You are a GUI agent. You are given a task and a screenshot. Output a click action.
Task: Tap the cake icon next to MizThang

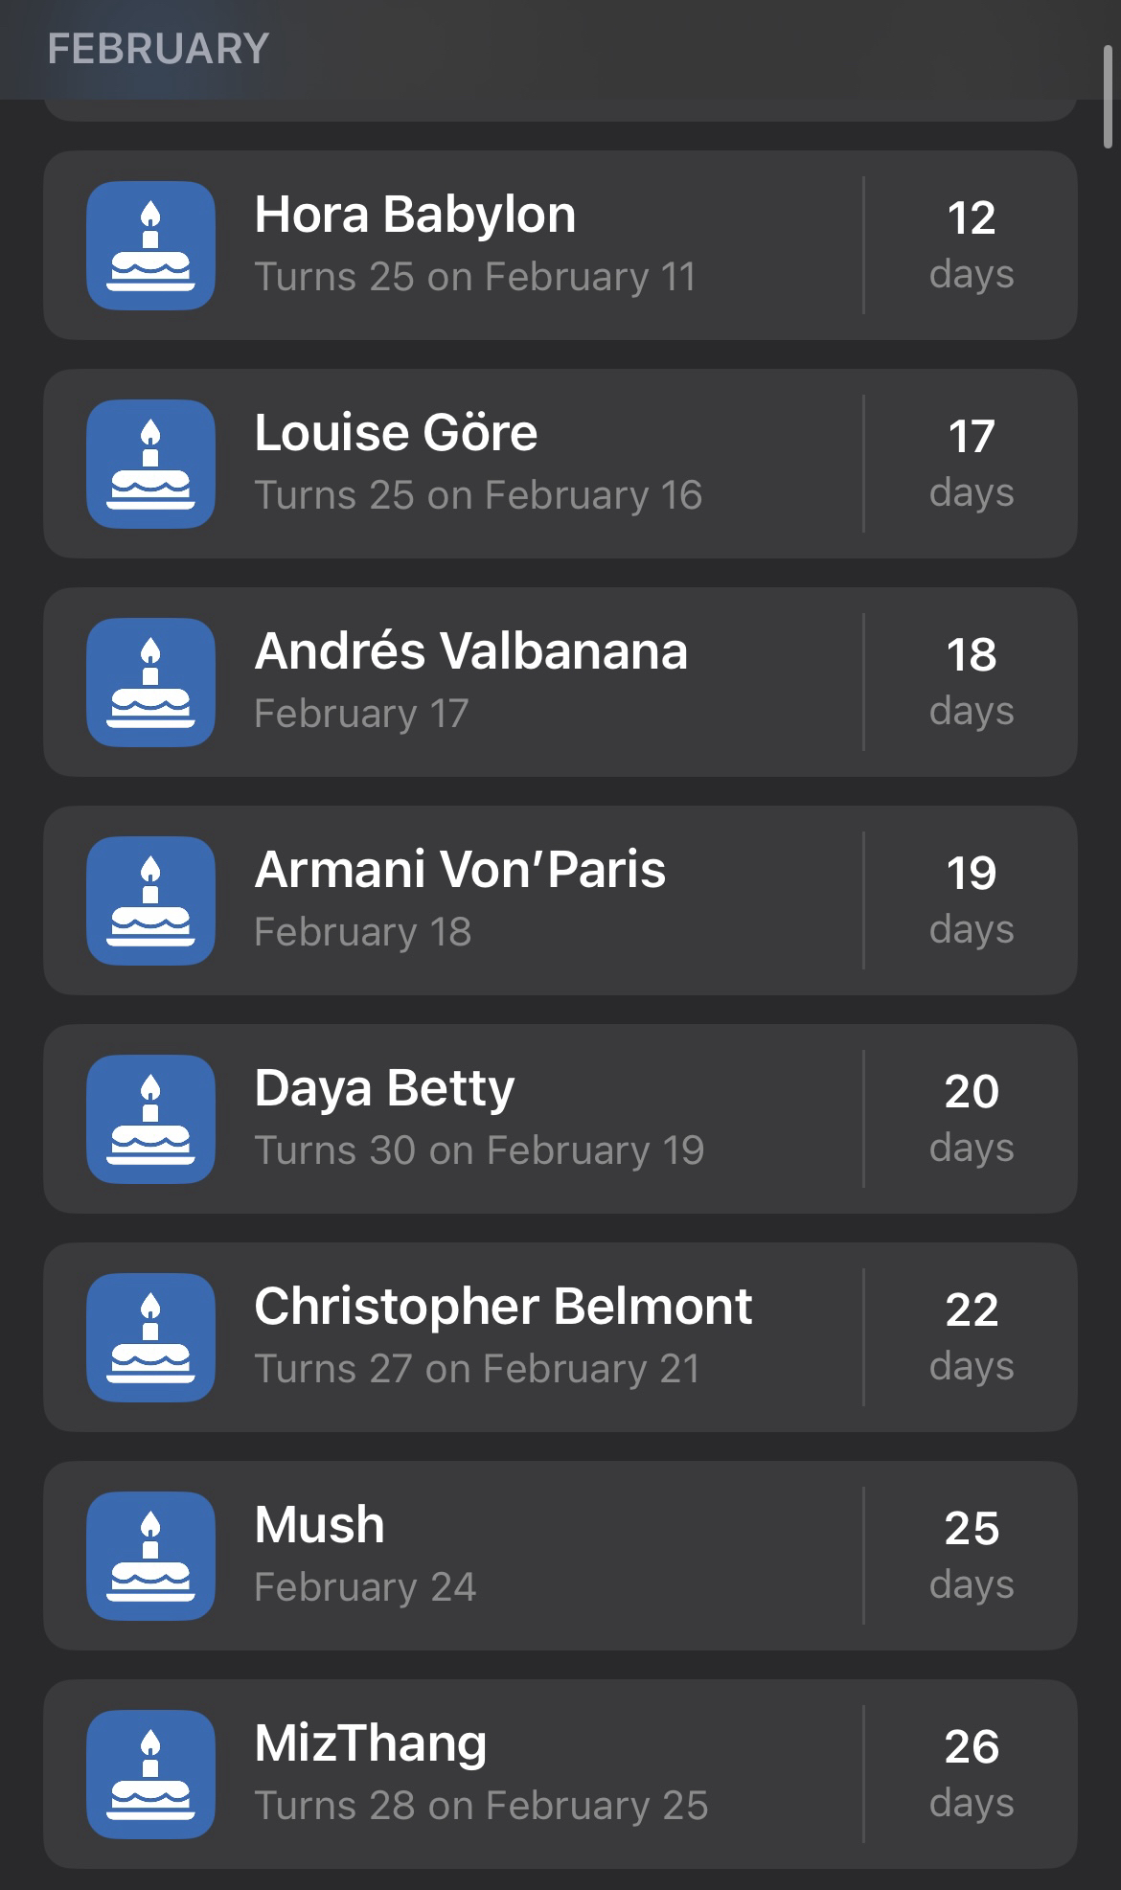(150, 1774)
